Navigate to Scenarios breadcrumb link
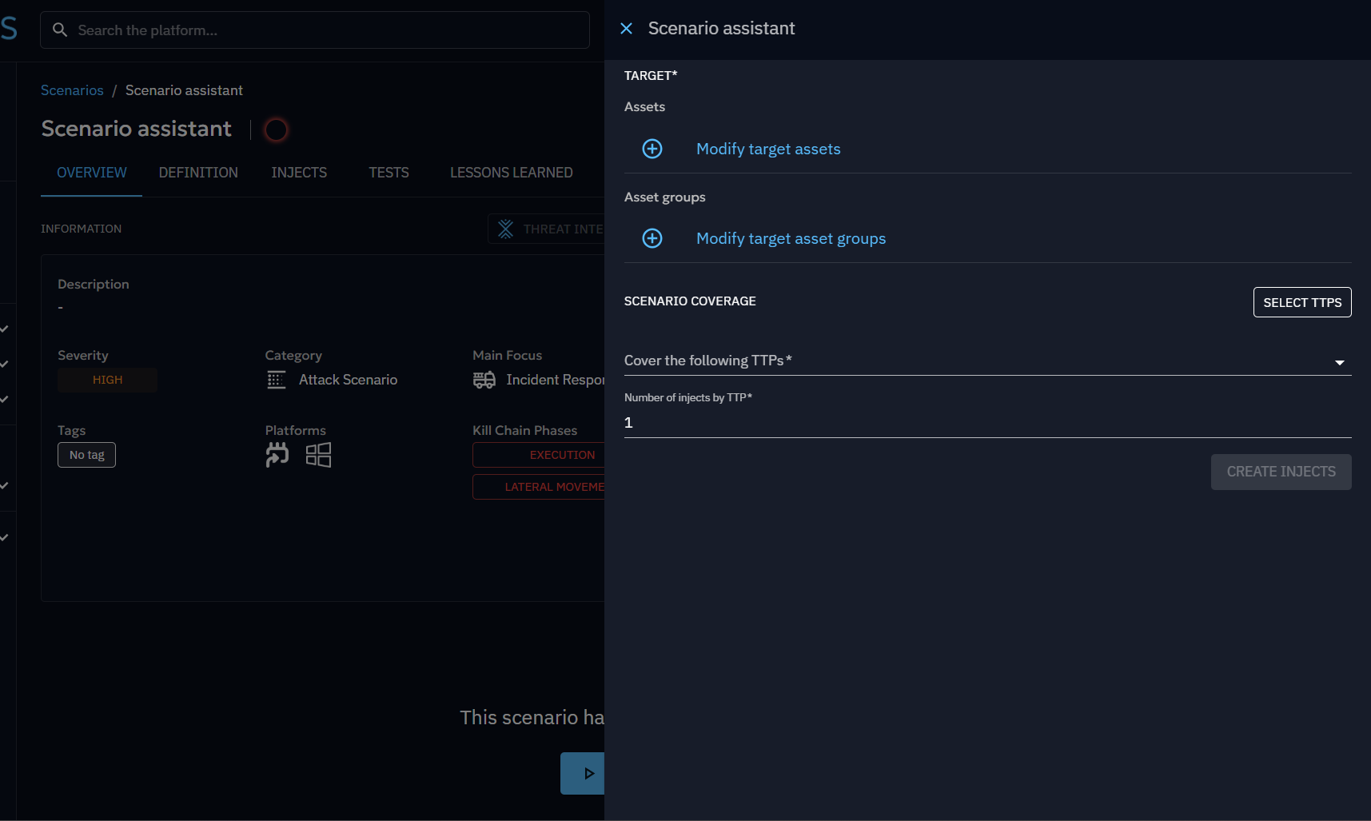Viewport: 1371px width, 821px height. pos(72,90)
